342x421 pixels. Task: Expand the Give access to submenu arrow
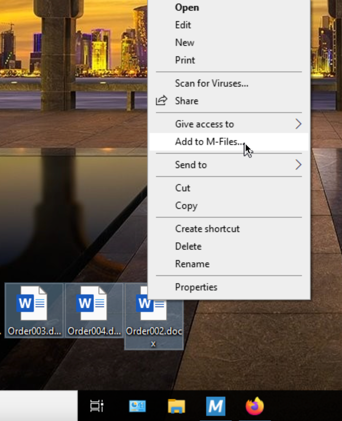(x=298, y=124)
